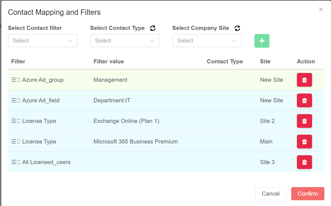This screenshot has height=206, width=331.
Task: Delete the Azure Ad_group Management filter row
Action: click(x=304, y=80)
